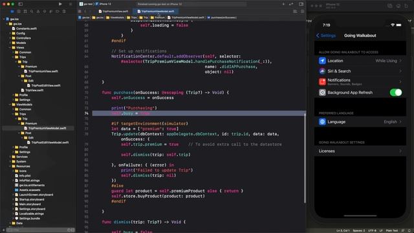Open the related items grid icon
414x233 pixels.
pos(80,12)
